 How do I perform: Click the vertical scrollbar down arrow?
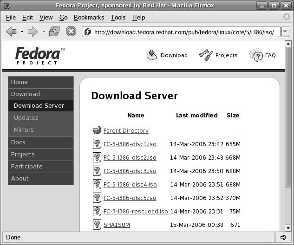tap(288, 228)
